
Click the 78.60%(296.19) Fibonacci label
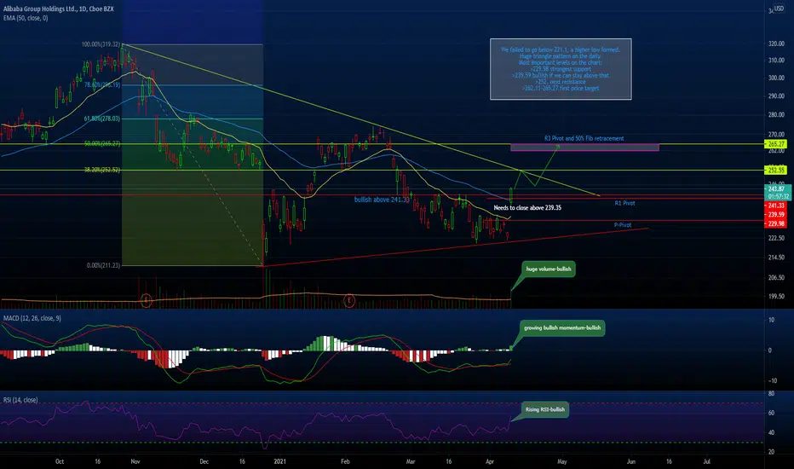click(x=102, y=84)
